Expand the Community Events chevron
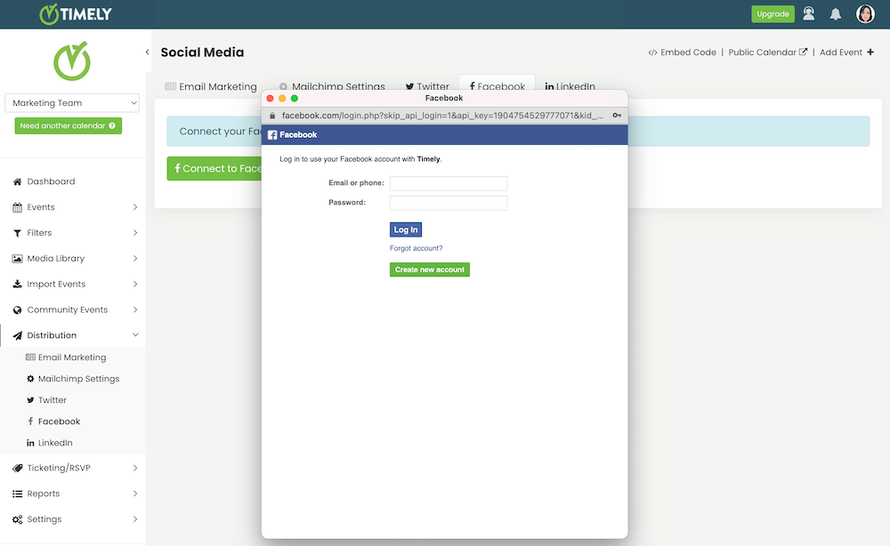The width and height of the screenshot is (890, 546). pos(135,309)
